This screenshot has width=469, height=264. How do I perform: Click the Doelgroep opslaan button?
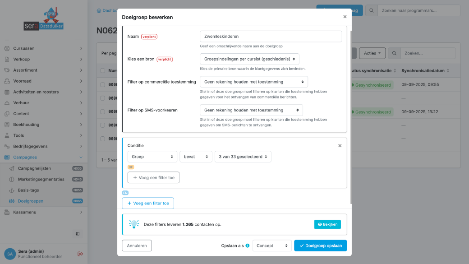[x=320, y=245]
